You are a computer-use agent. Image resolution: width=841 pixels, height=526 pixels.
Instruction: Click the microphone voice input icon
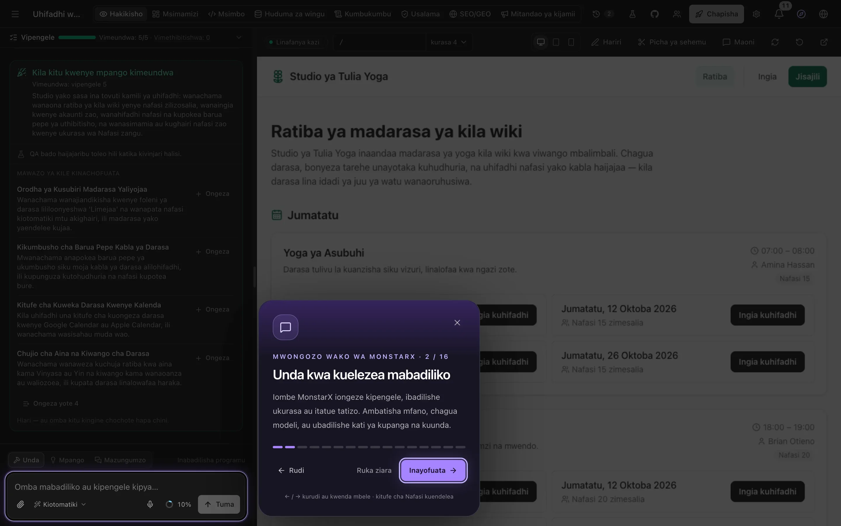click(150, 504)
